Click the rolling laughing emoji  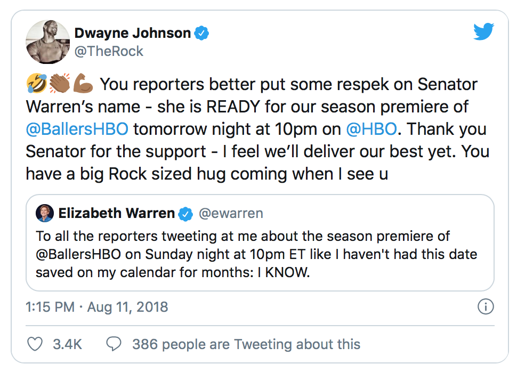click(x=35, y=84)
